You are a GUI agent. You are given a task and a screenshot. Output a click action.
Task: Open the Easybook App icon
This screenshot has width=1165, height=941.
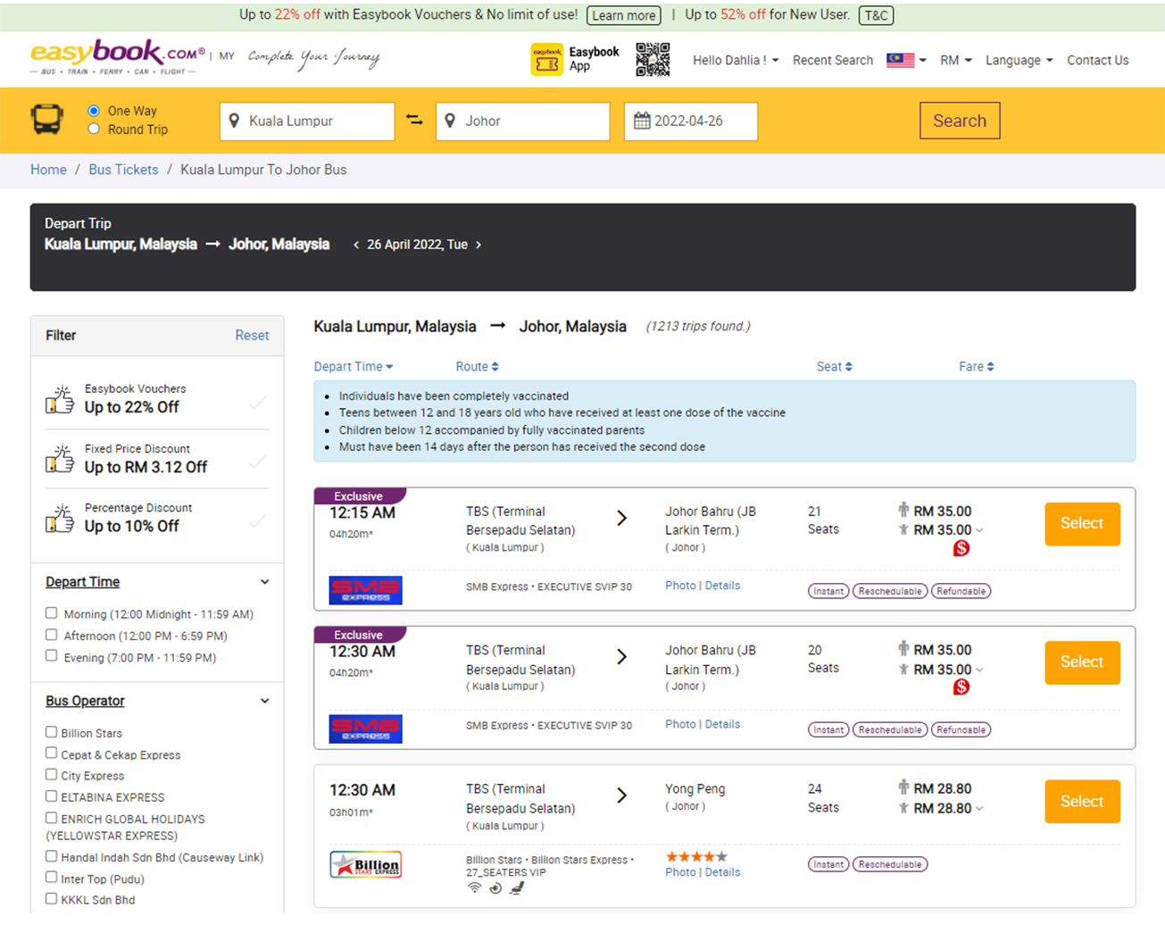point(546,60)
